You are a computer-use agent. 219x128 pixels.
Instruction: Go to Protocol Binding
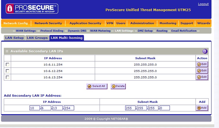point(52,31)
